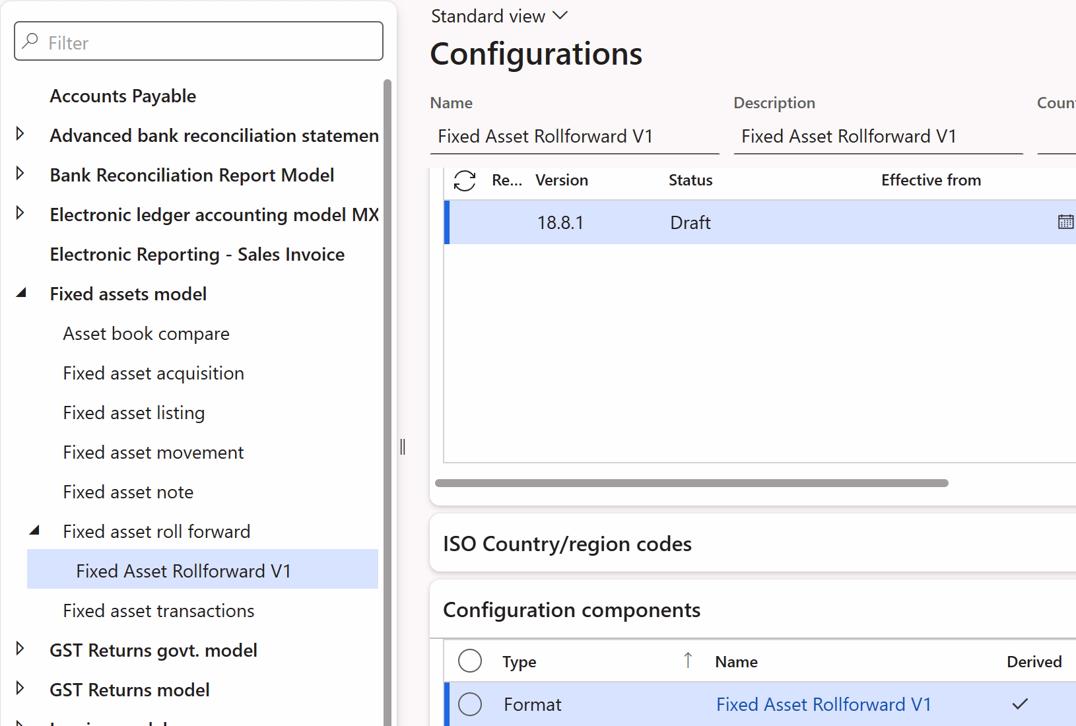Select version 18.8.1 Draft row

[x=760, y=222]
